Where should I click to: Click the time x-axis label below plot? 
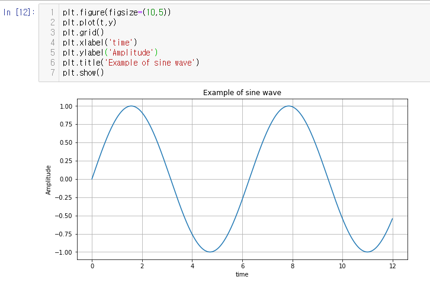tap(242, 274)
